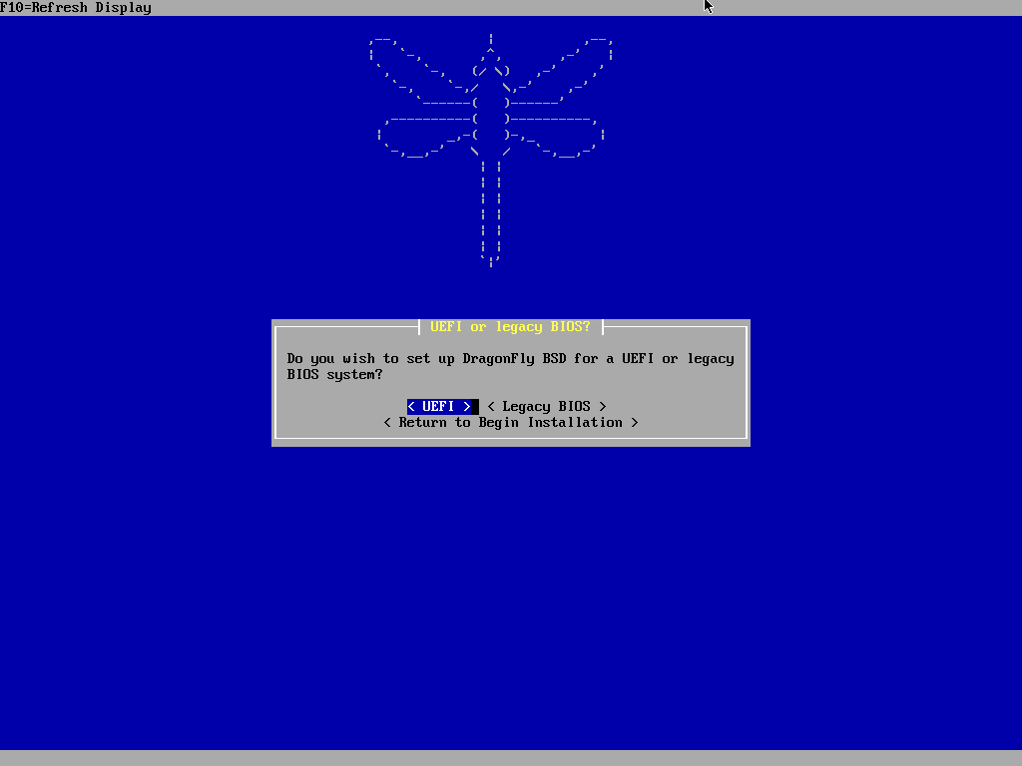Click the tip of the dragonfly tail
Screen dimensions: 1022x766
491,260
